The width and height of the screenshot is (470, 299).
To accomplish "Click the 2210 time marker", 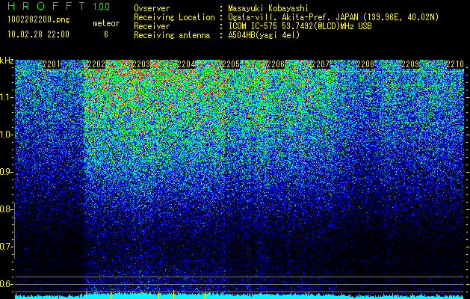I will (455, 64).
